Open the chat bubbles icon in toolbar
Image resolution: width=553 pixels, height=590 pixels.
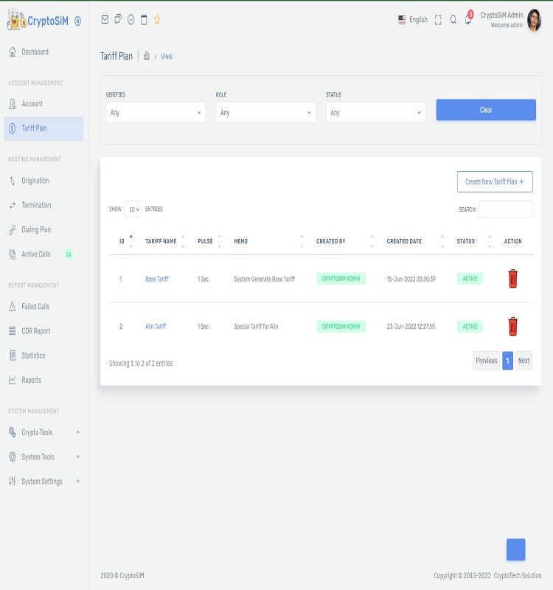[x=118, y=20]
